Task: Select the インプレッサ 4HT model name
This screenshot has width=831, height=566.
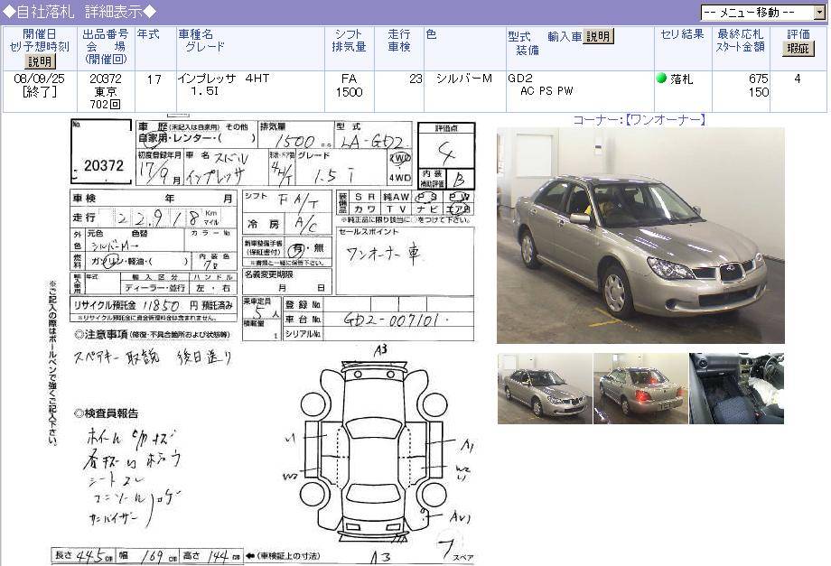Action: (x=224, y=79)
